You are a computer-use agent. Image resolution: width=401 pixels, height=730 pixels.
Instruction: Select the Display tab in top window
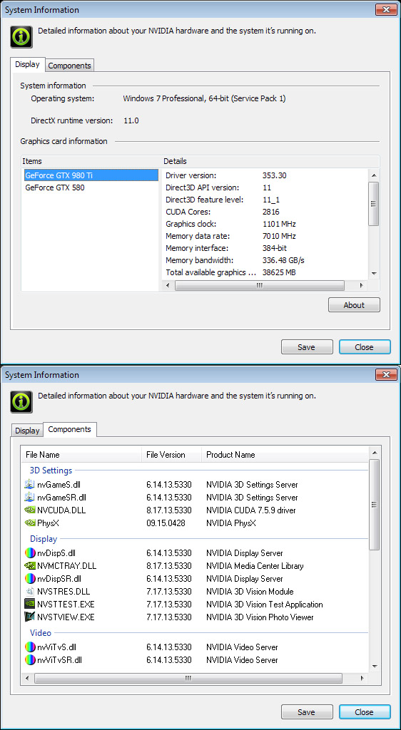[28, 64]
